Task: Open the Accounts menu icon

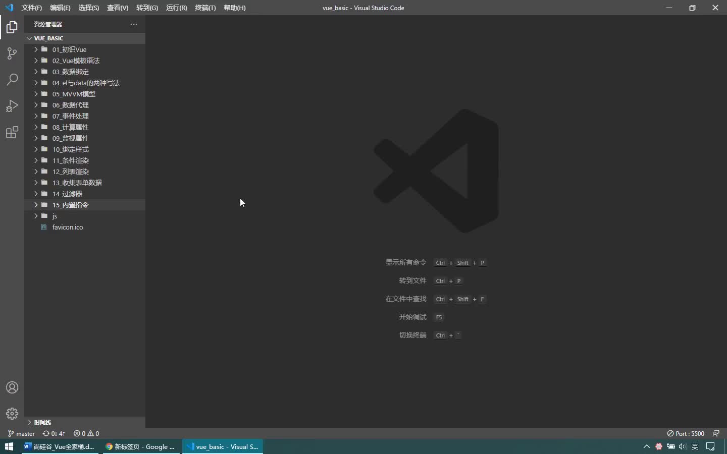Action: pos(12,387)
